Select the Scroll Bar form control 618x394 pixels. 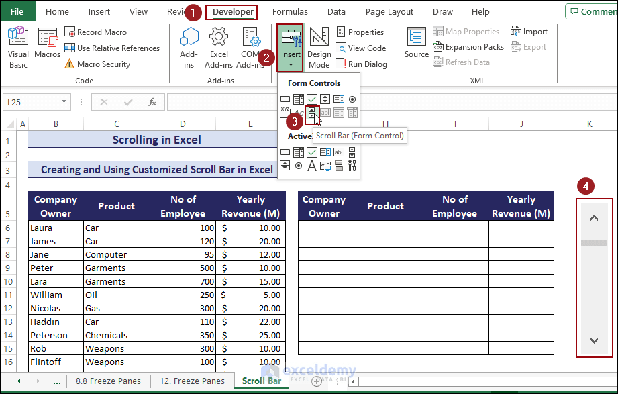[313, 114]
